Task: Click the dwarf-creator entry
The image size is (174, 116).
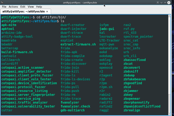Action: (x=72, y=25)
